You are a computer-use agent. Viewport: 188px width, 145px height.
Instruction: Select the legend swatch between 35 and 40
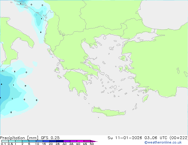click(73, 141)
